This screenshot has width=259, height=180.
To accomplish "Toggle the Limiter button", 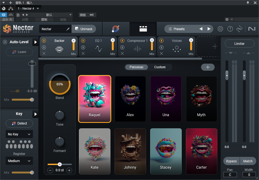I will coord(239,44).
